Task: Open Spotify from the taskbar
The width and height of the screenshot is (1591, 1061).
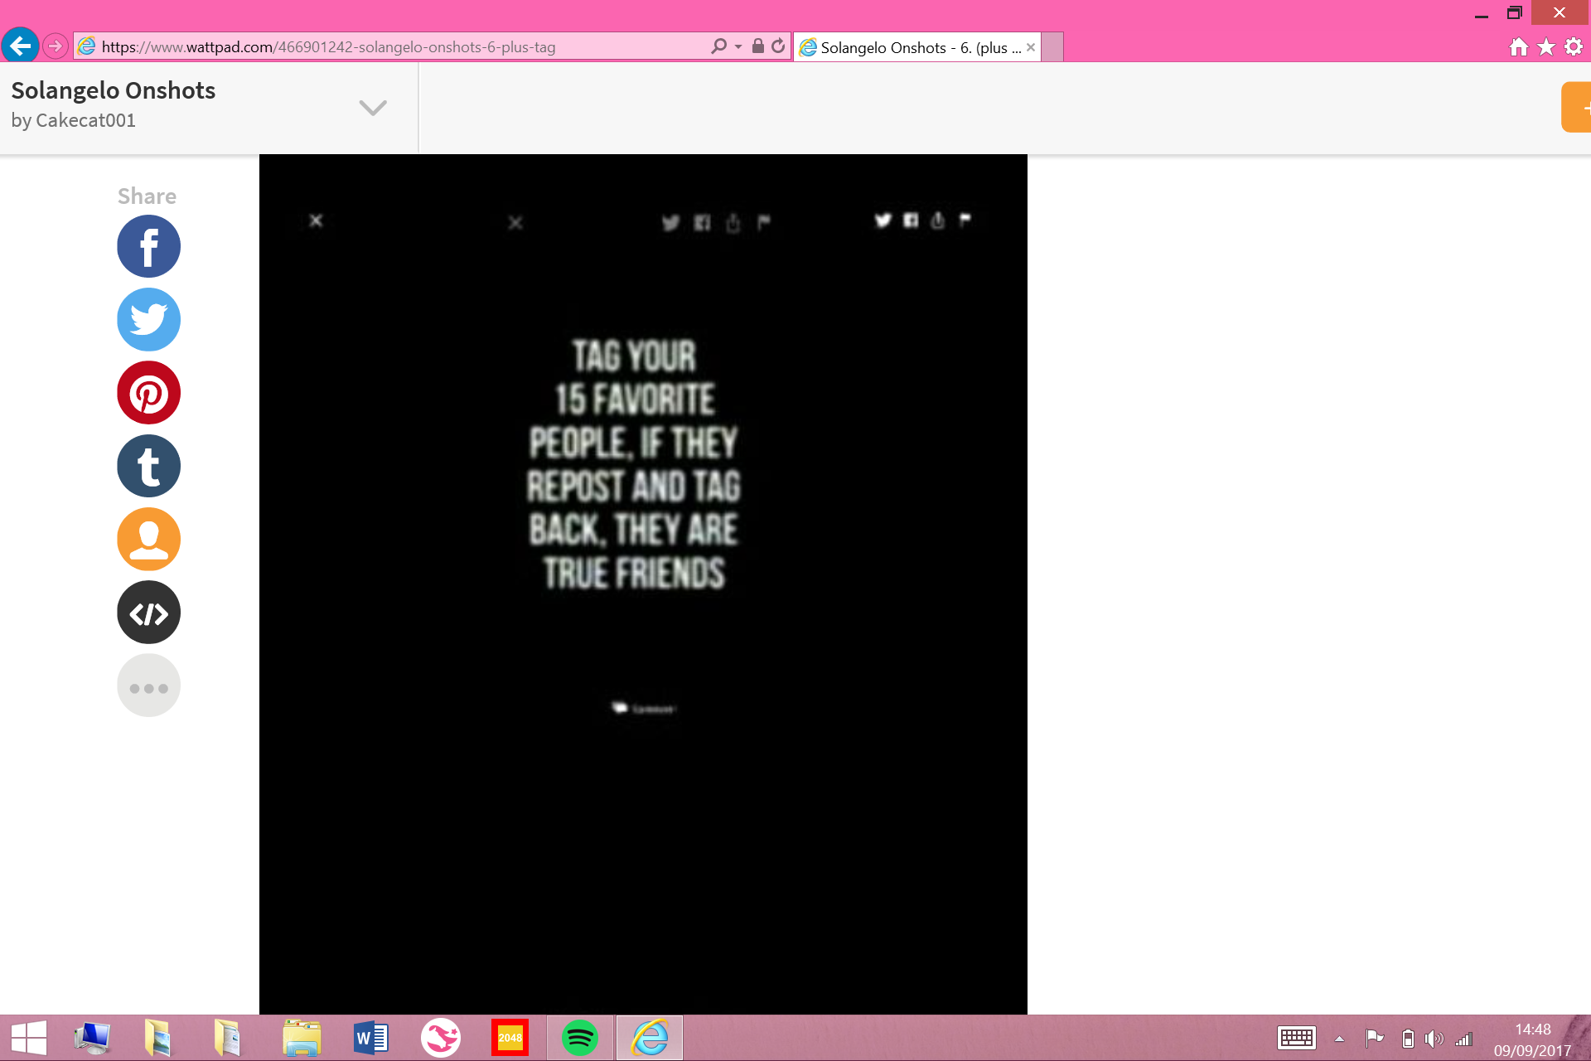Action: tap(580, 1038)
